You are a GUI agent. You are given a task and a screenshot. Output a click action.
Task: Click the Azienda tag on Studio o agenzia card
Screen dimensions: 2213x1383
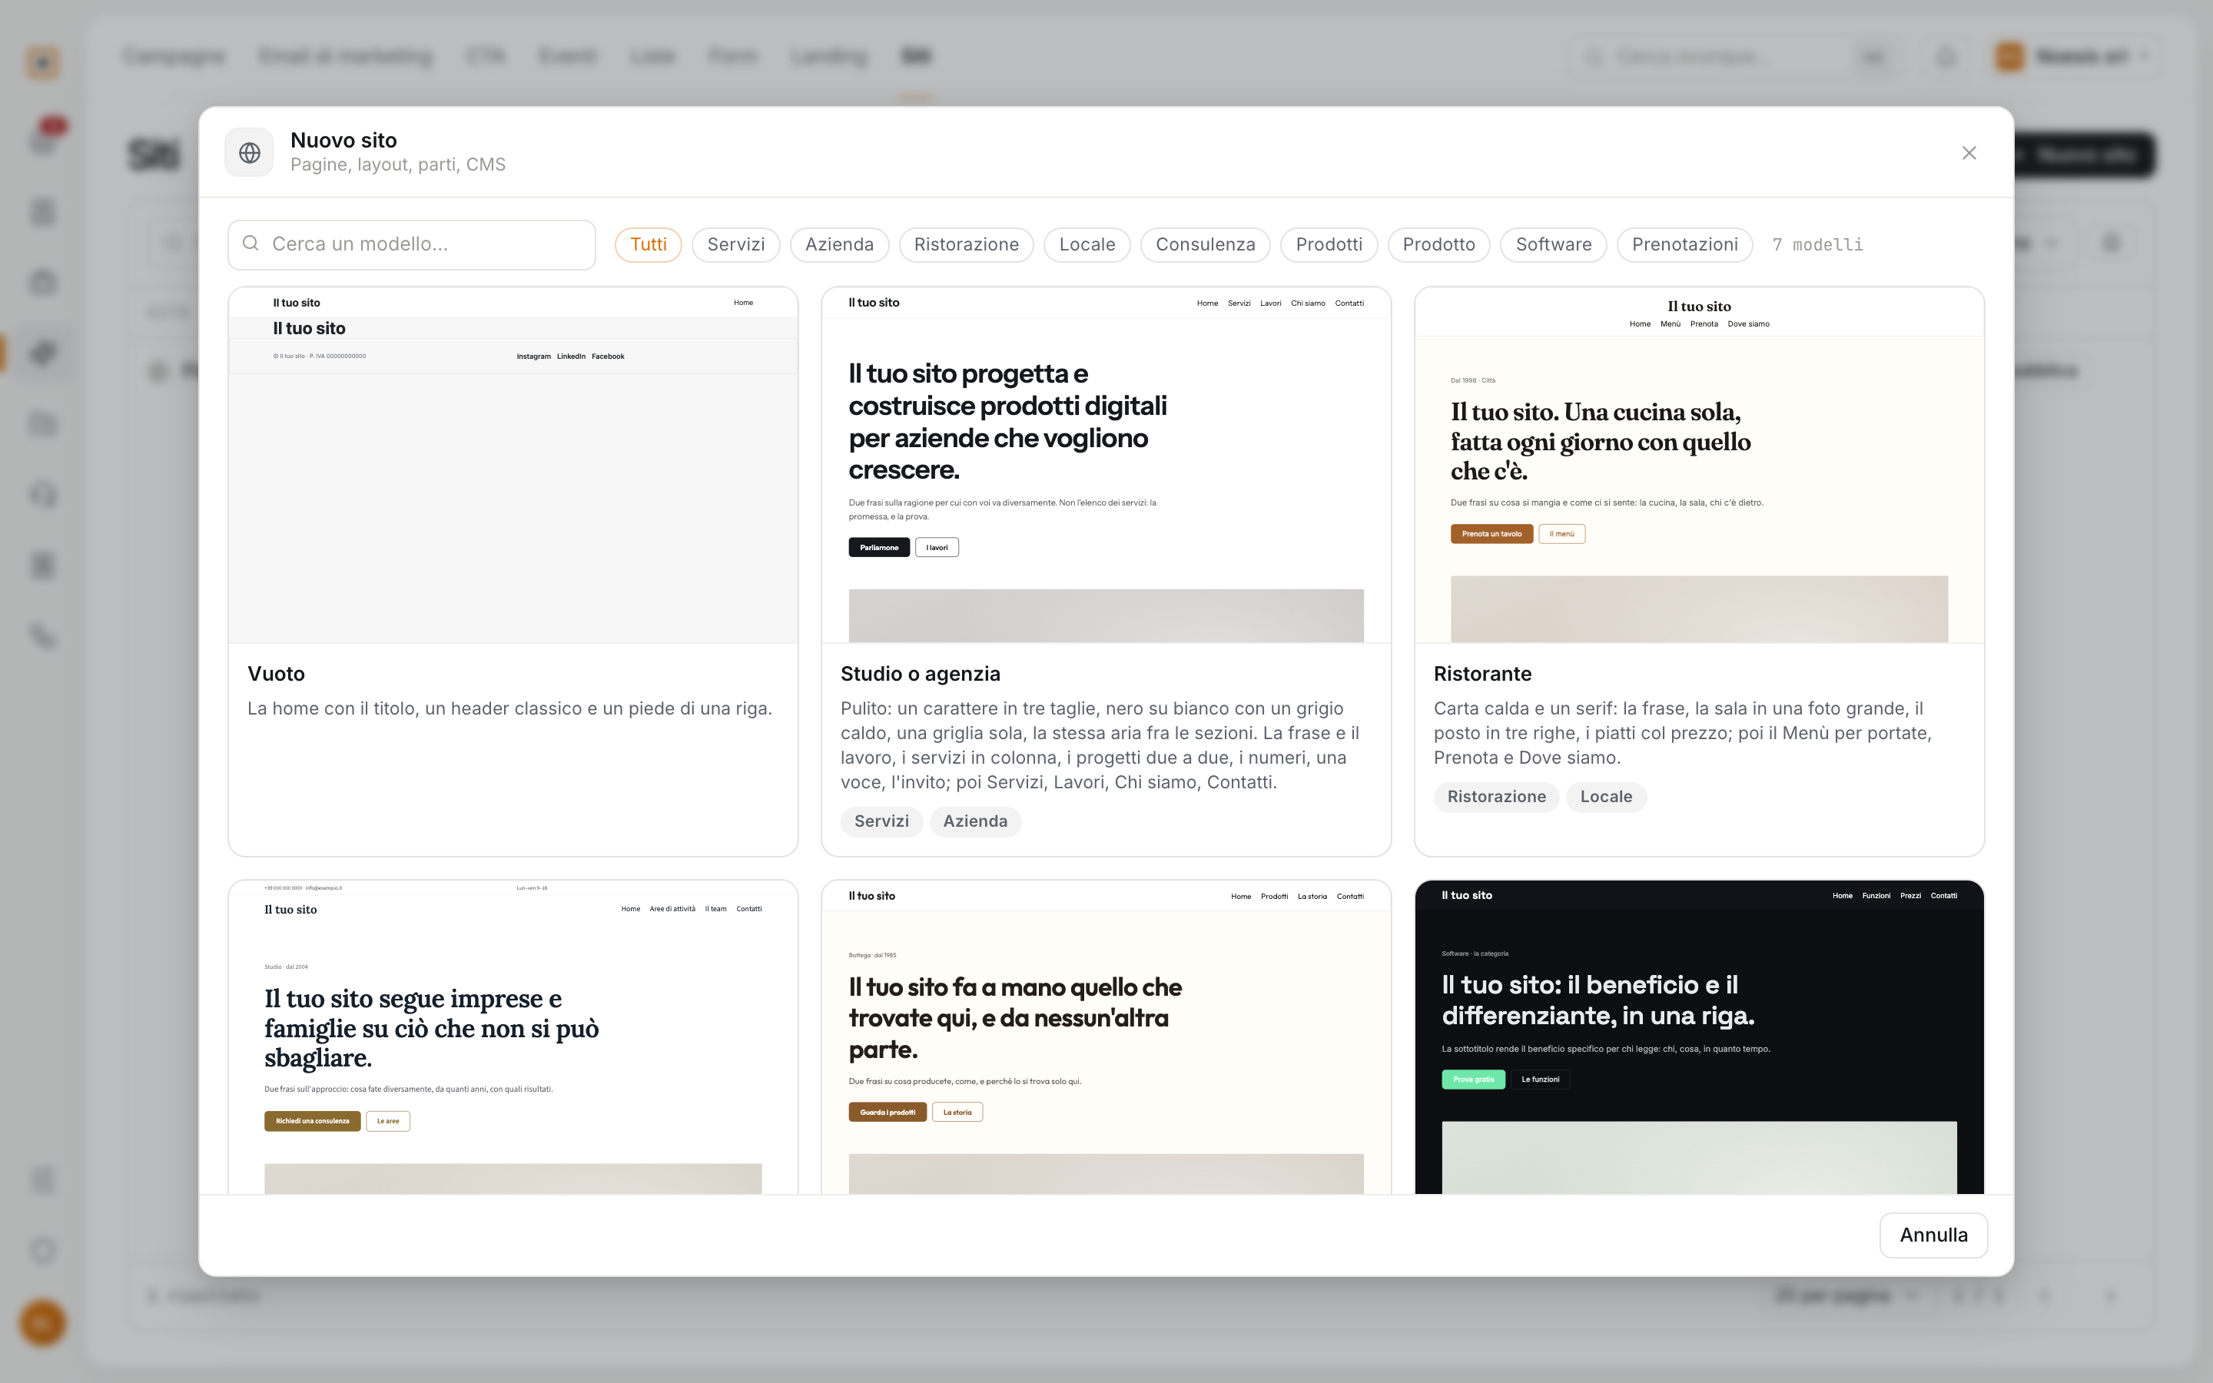(x=975, y=821)
